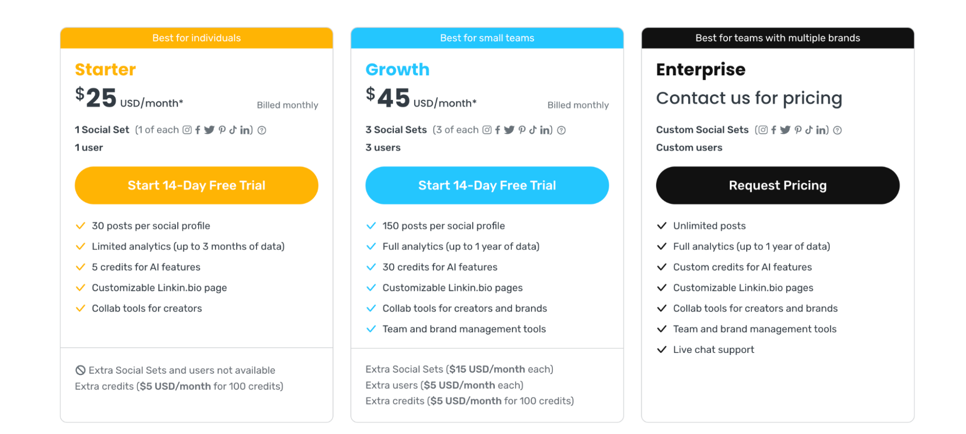Click the not-available icon beside Extra Social Sets

point(80,370)
